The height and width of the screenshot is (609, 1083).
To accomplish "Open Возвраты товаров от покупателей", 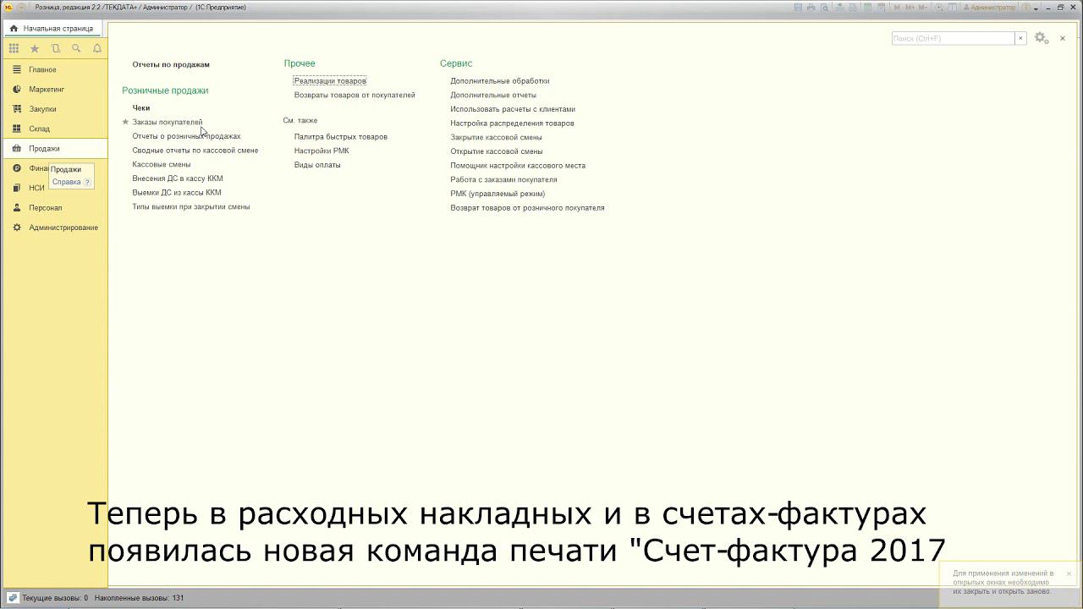I will point(355,95).
